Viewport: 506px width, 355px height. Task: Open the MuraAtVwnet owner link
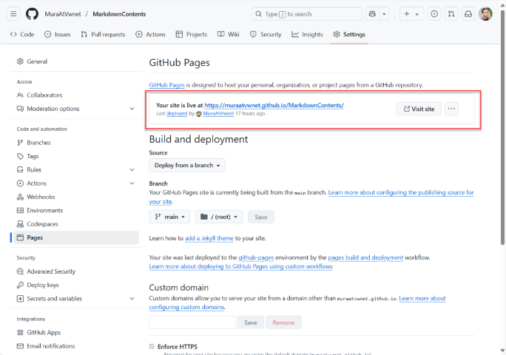[63, 14]
